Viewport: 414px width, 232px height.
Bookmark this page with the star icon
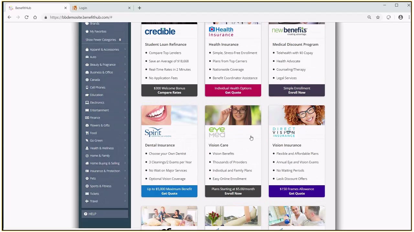point(378,17)
